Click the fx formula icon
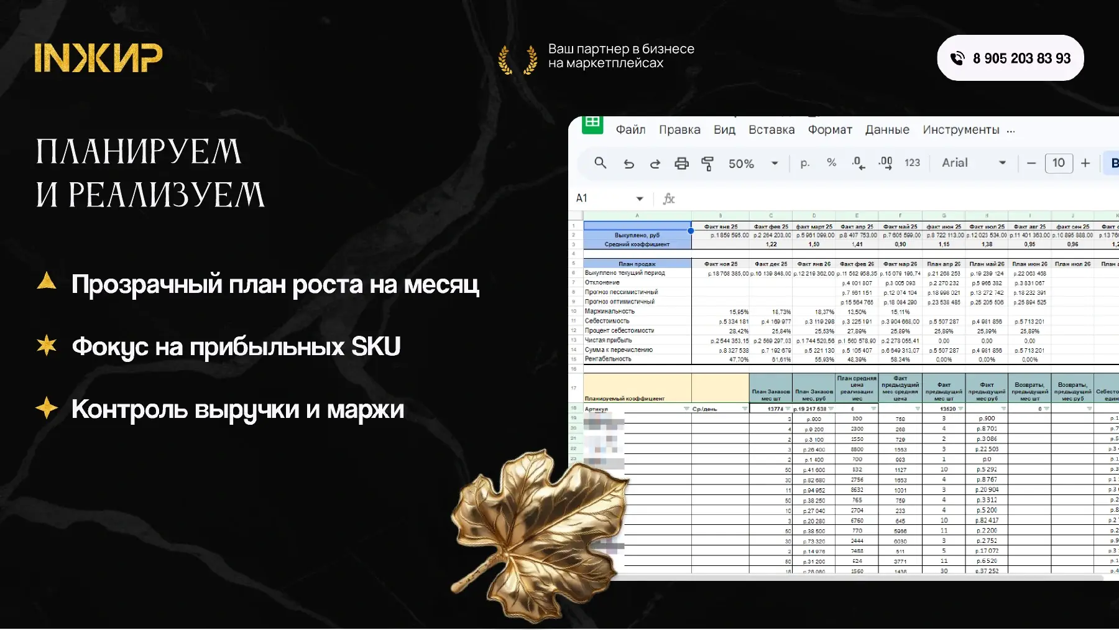The height and width of the screenshot is (630, 1119). [x=668, y=198]
